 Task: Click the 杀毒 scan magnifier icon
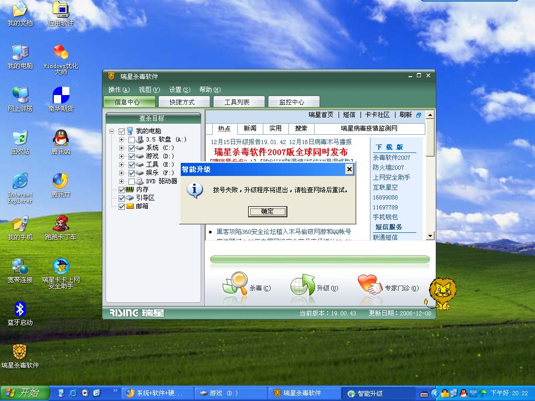[235, 284]
